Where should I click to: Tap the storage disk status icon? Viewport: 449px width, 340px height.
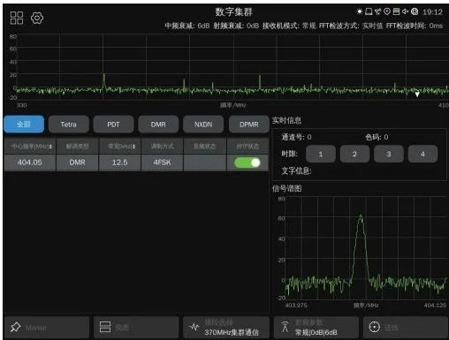pos(396,11)
